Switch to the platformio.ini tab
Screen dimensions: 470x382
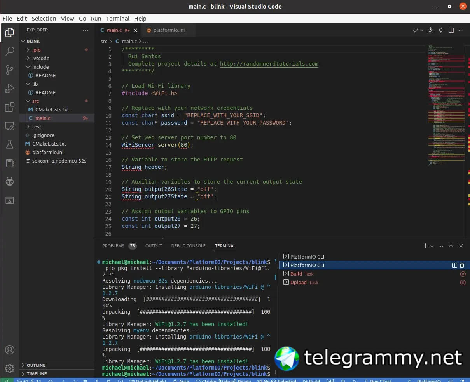tap(169, 30)
